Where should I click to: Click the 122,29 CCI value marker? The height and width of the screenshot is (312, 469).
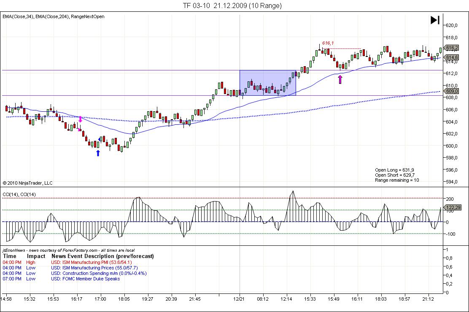point(453,207)
